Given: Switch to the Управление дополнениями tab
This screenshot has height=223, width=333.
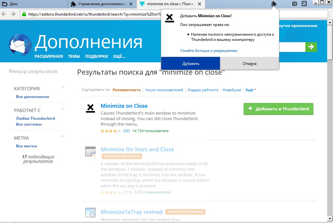Looking at the screenshot, I should coord(102,4).
